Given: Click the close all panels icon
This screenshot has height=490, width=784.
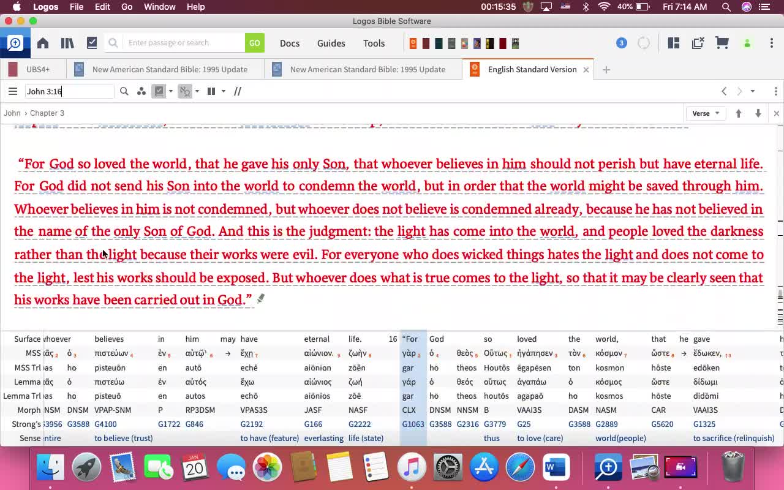Looking at the screenshot, I should [x=698, y=43].
